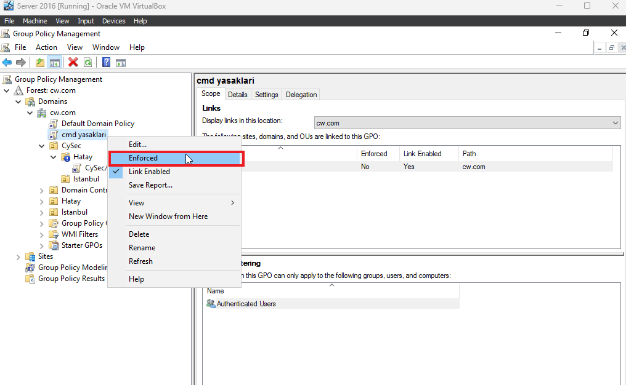Click the blue Back arrow in toolbar

(x=7, y=63)
